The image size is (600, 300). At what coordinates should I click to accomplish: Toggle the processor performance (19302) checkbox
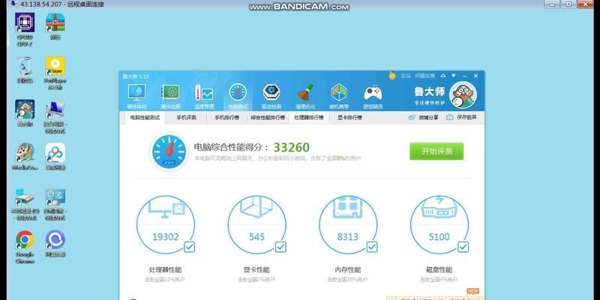click(189, 247)
